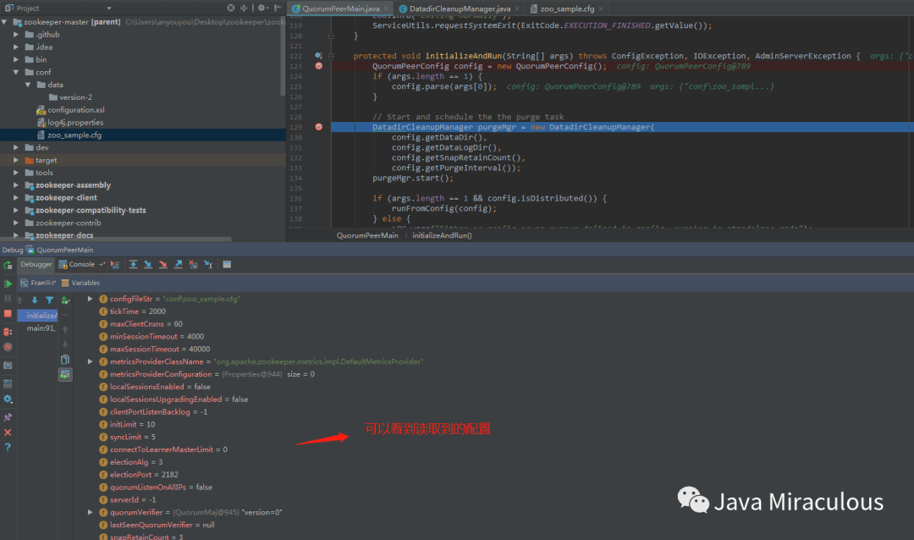Expand the zookeeper-client module
This screenshot has height=540, width=914.
coord(16,198)
